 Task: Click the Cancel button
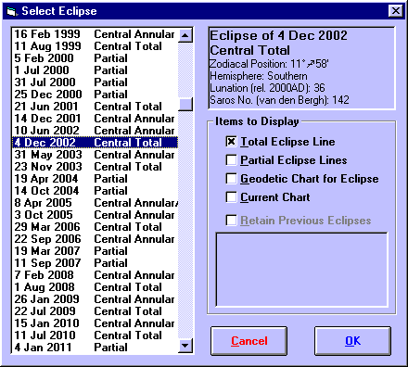pyautogui.click(x=249, y=341)
